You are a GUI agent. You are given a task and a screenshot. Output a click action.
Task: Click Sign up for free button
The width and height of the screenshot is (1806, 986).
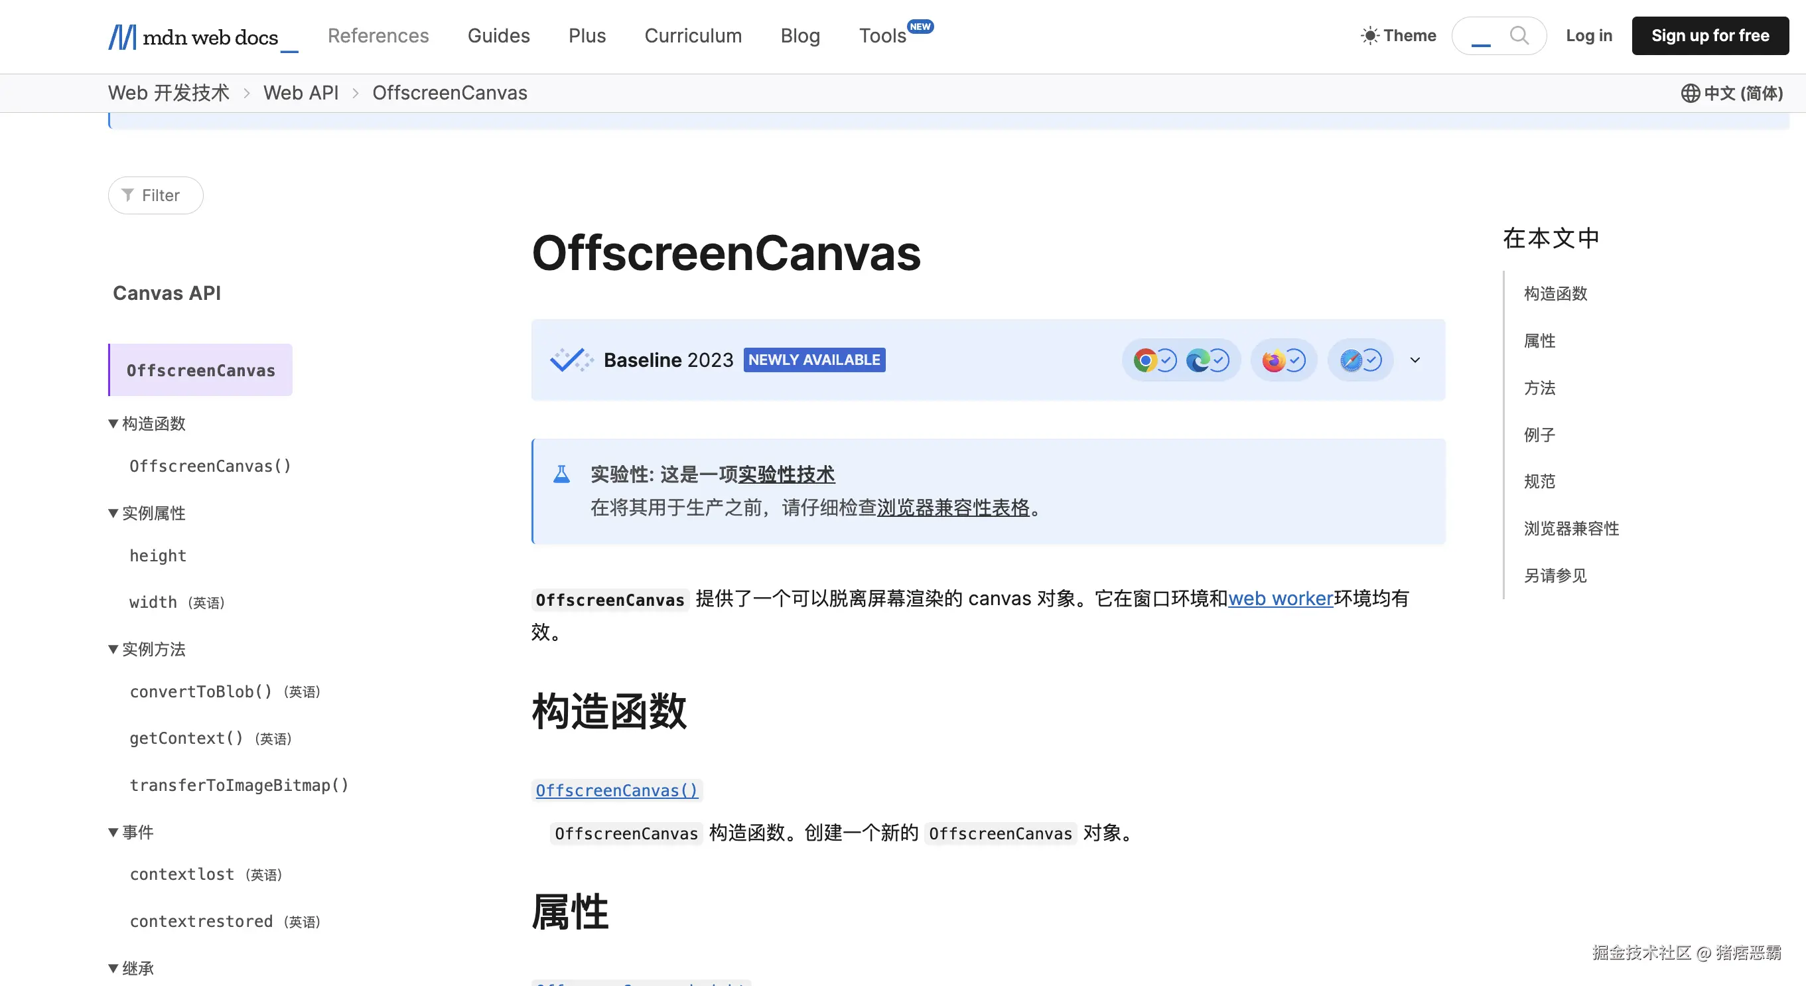[1709, 36]
